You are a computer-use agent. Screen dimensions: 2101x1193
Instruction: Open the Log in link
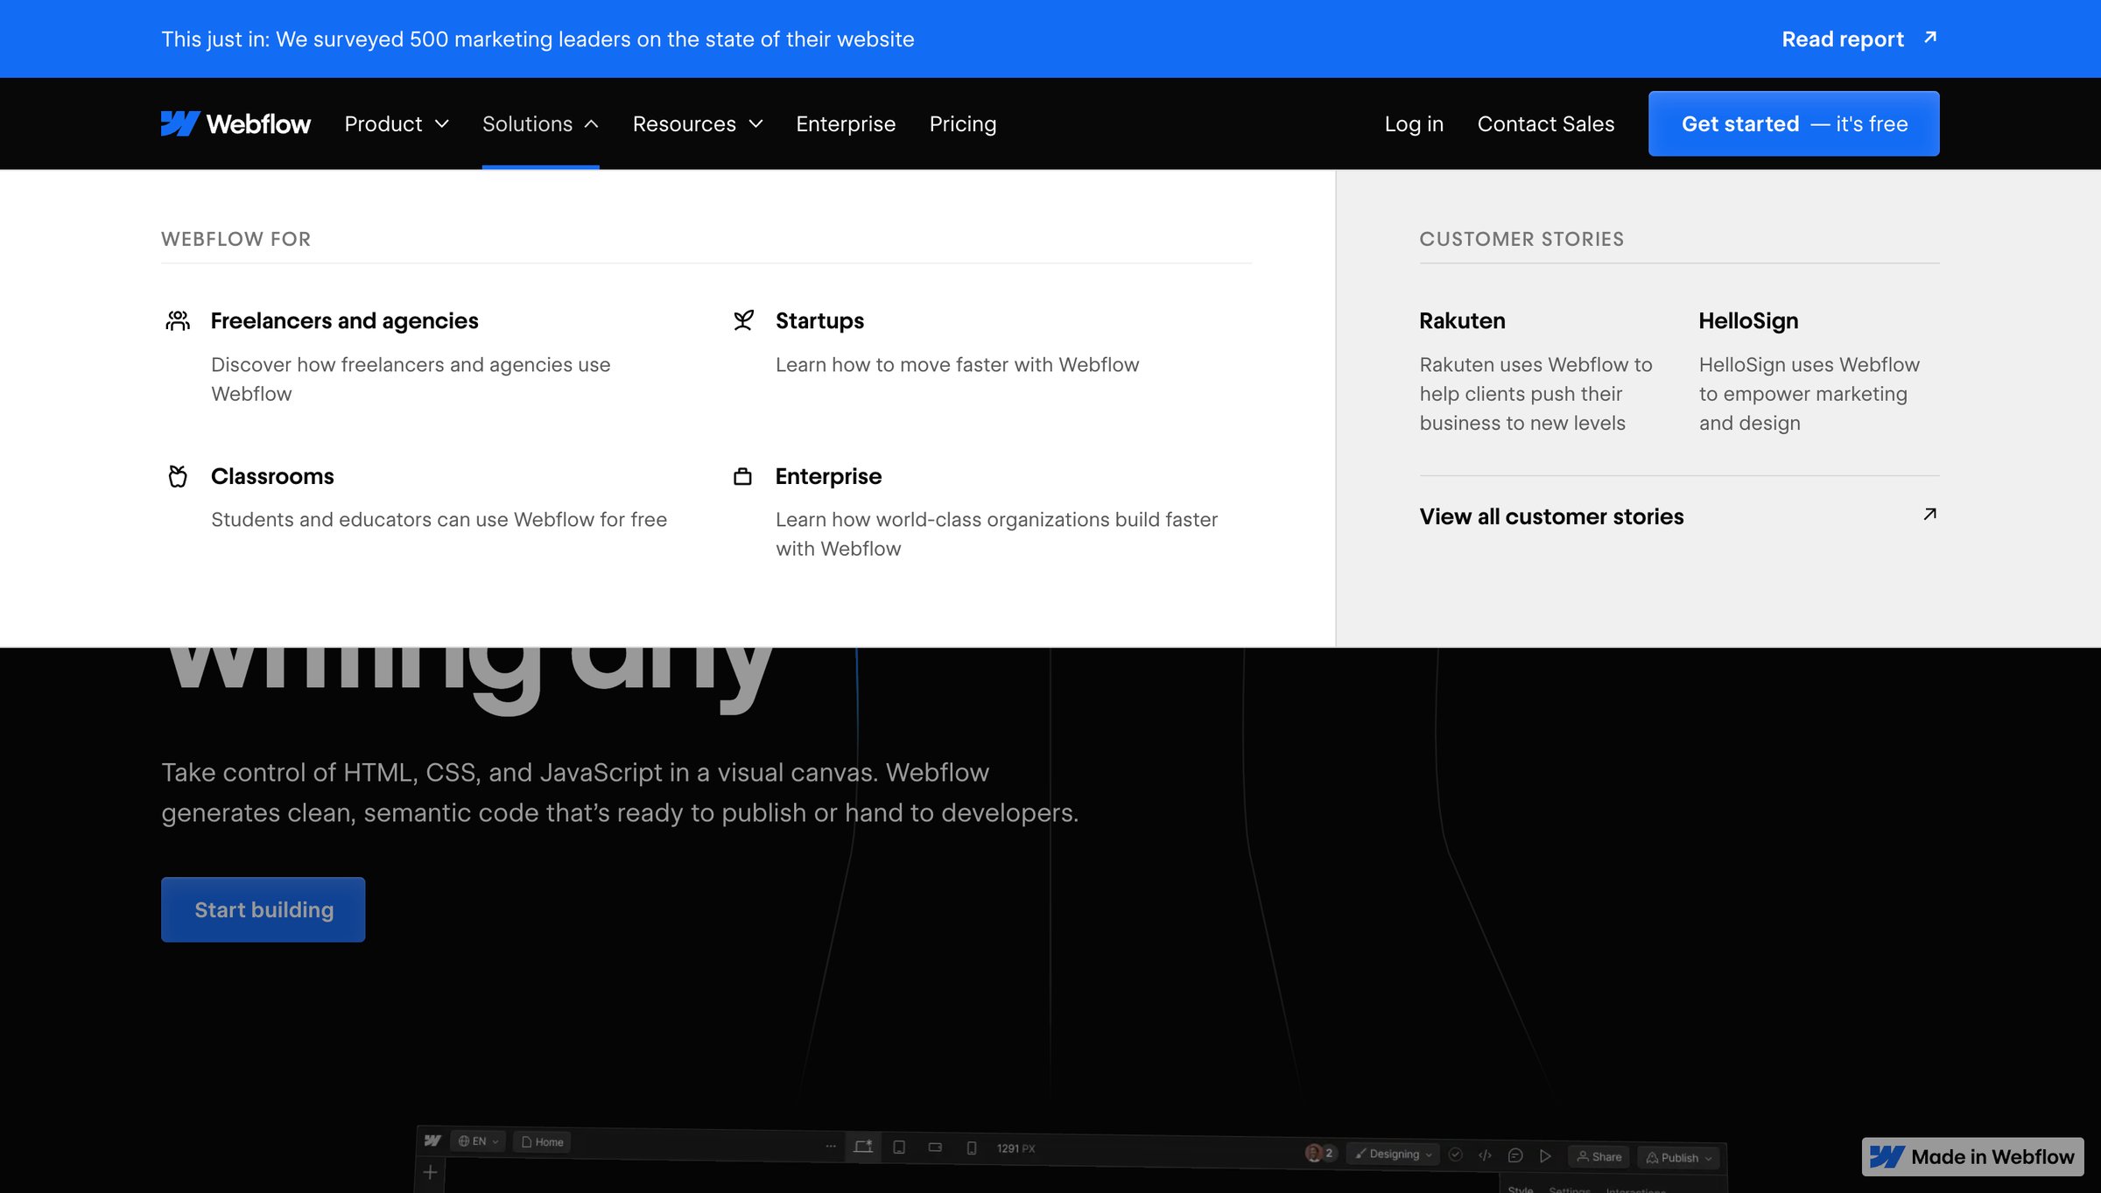click(1414, 123)
